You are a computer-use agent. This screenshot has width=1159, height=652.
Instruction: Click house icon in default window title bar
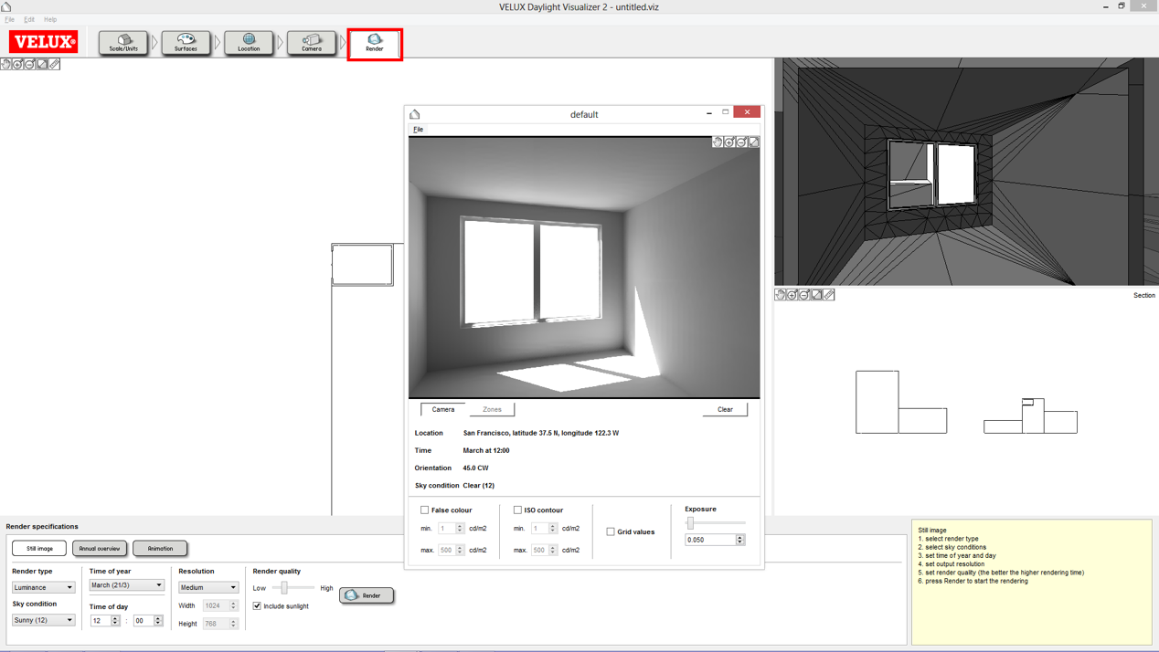pyautogui.click(x=415, y=114)
